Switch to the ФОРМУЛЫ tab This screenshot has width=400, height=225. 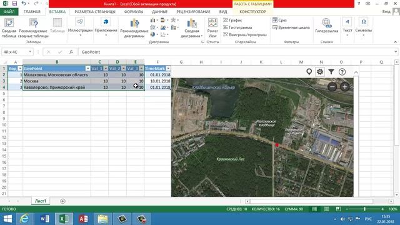point(134,12)
